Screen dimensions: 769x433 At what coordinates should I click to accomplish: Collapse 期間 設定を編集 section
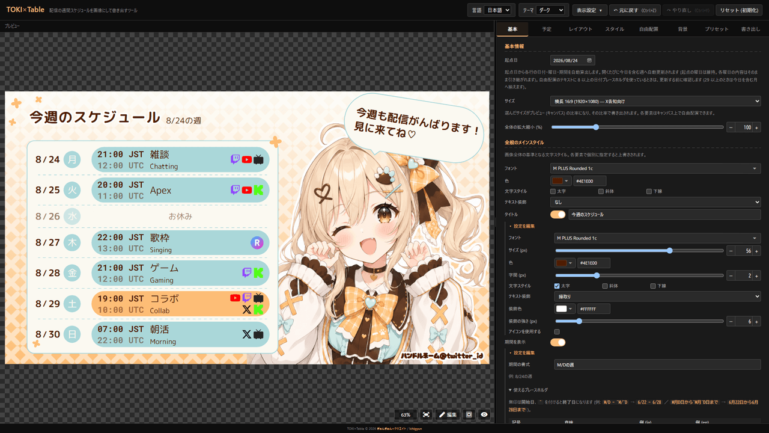click(521, 353)
